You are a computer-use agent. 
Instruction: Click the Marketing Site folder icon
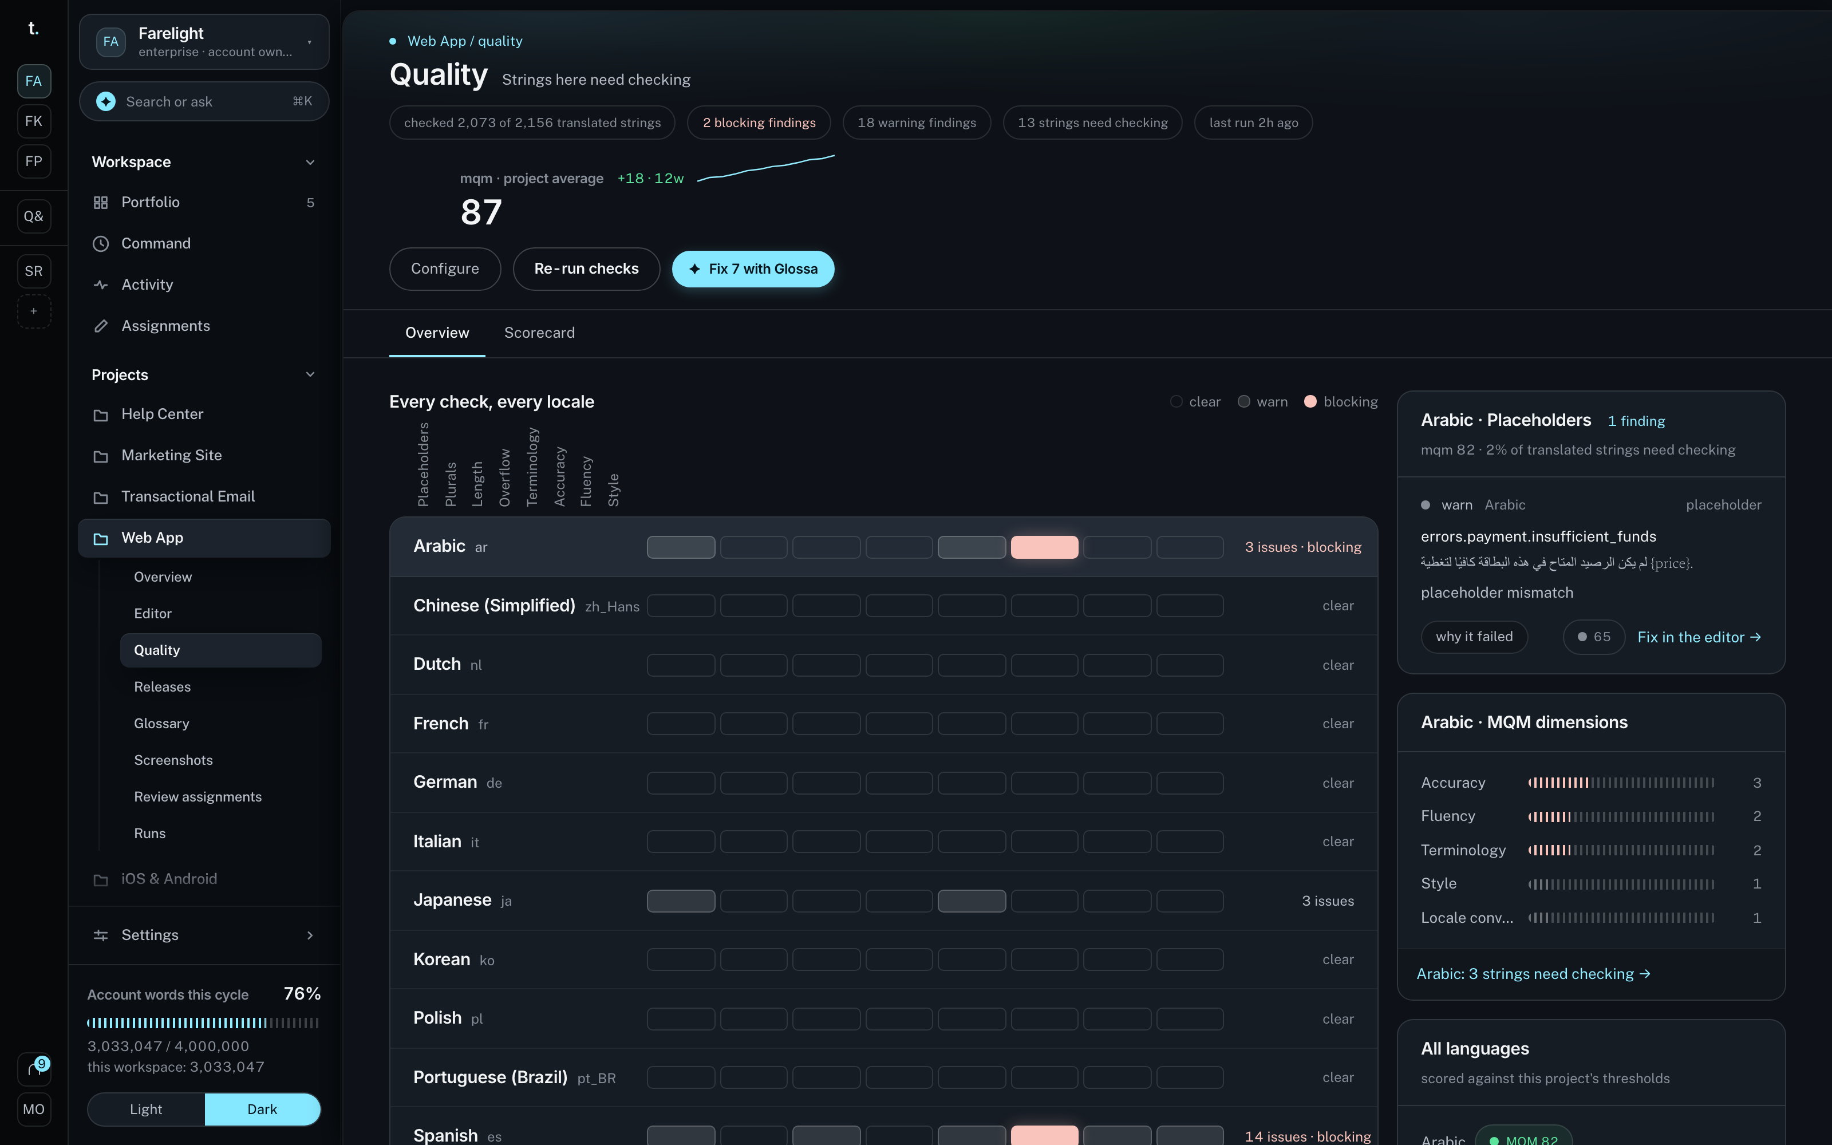101,456
